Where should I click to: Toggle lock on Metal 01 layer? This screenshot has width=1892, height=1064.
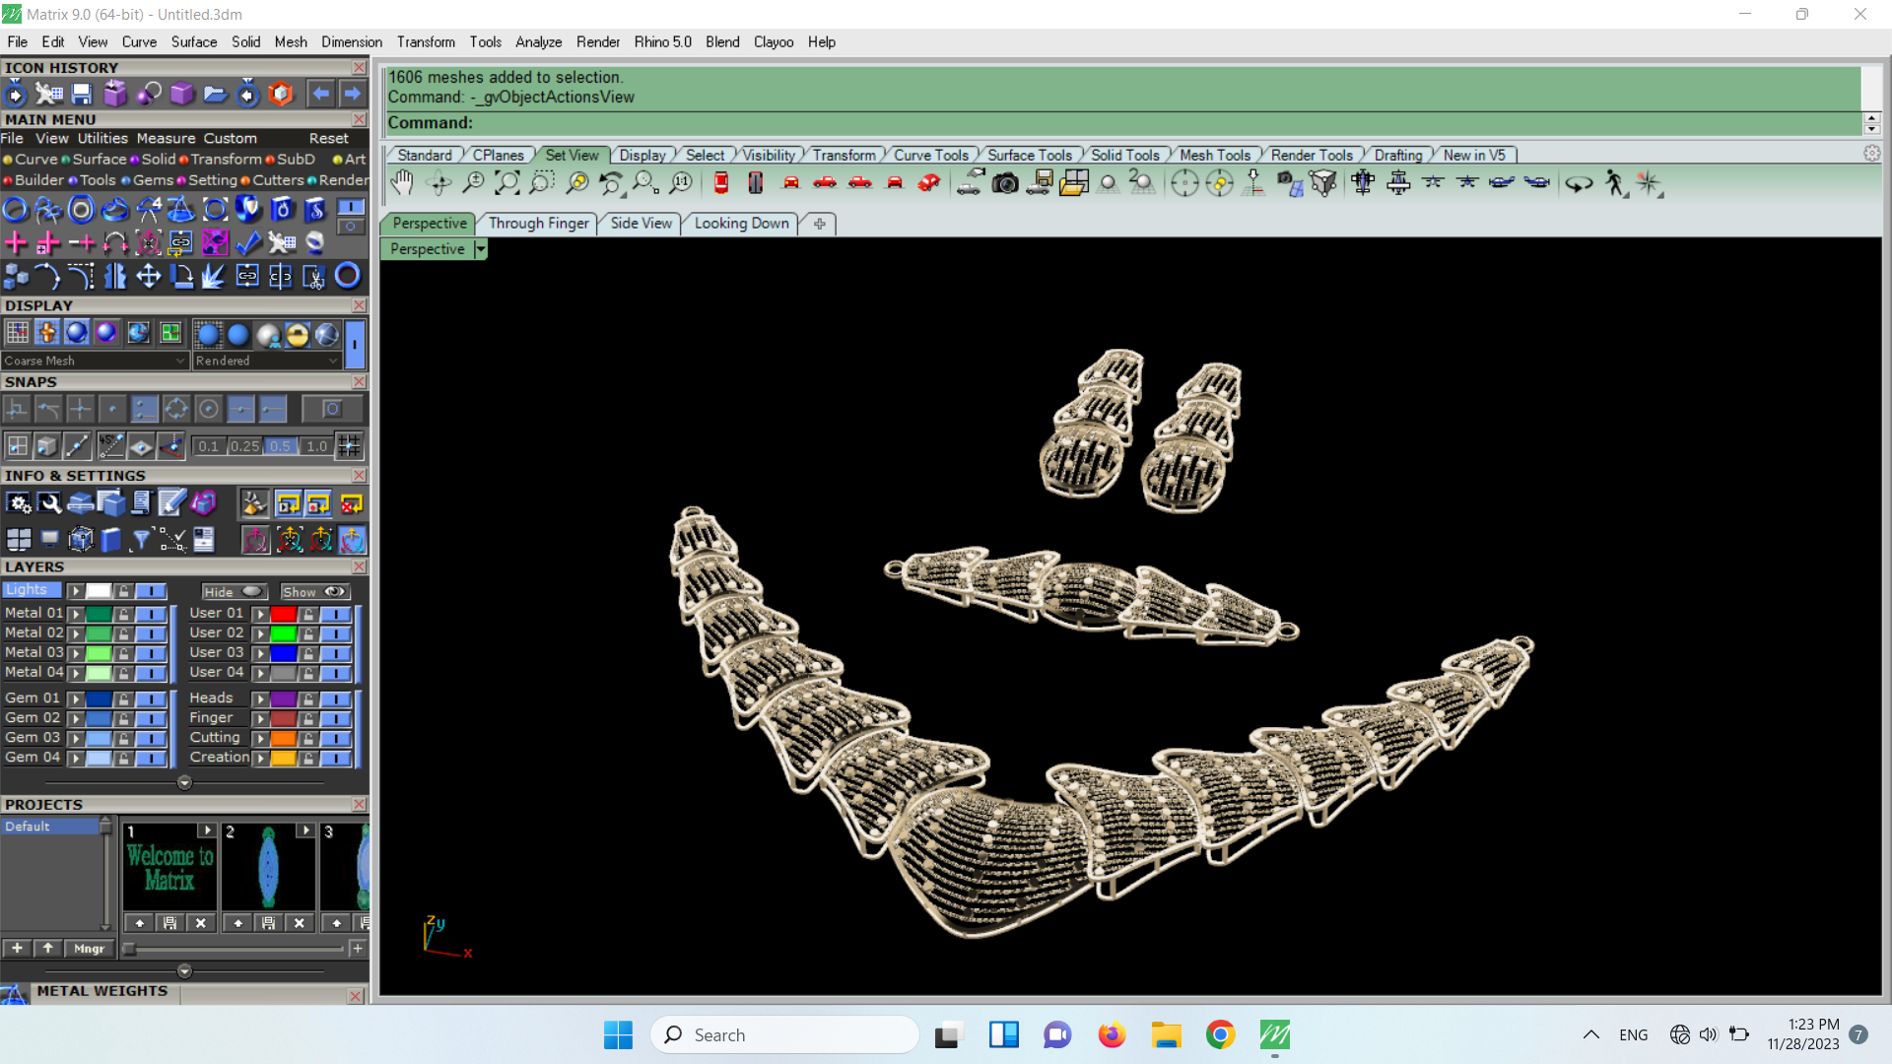123,614
